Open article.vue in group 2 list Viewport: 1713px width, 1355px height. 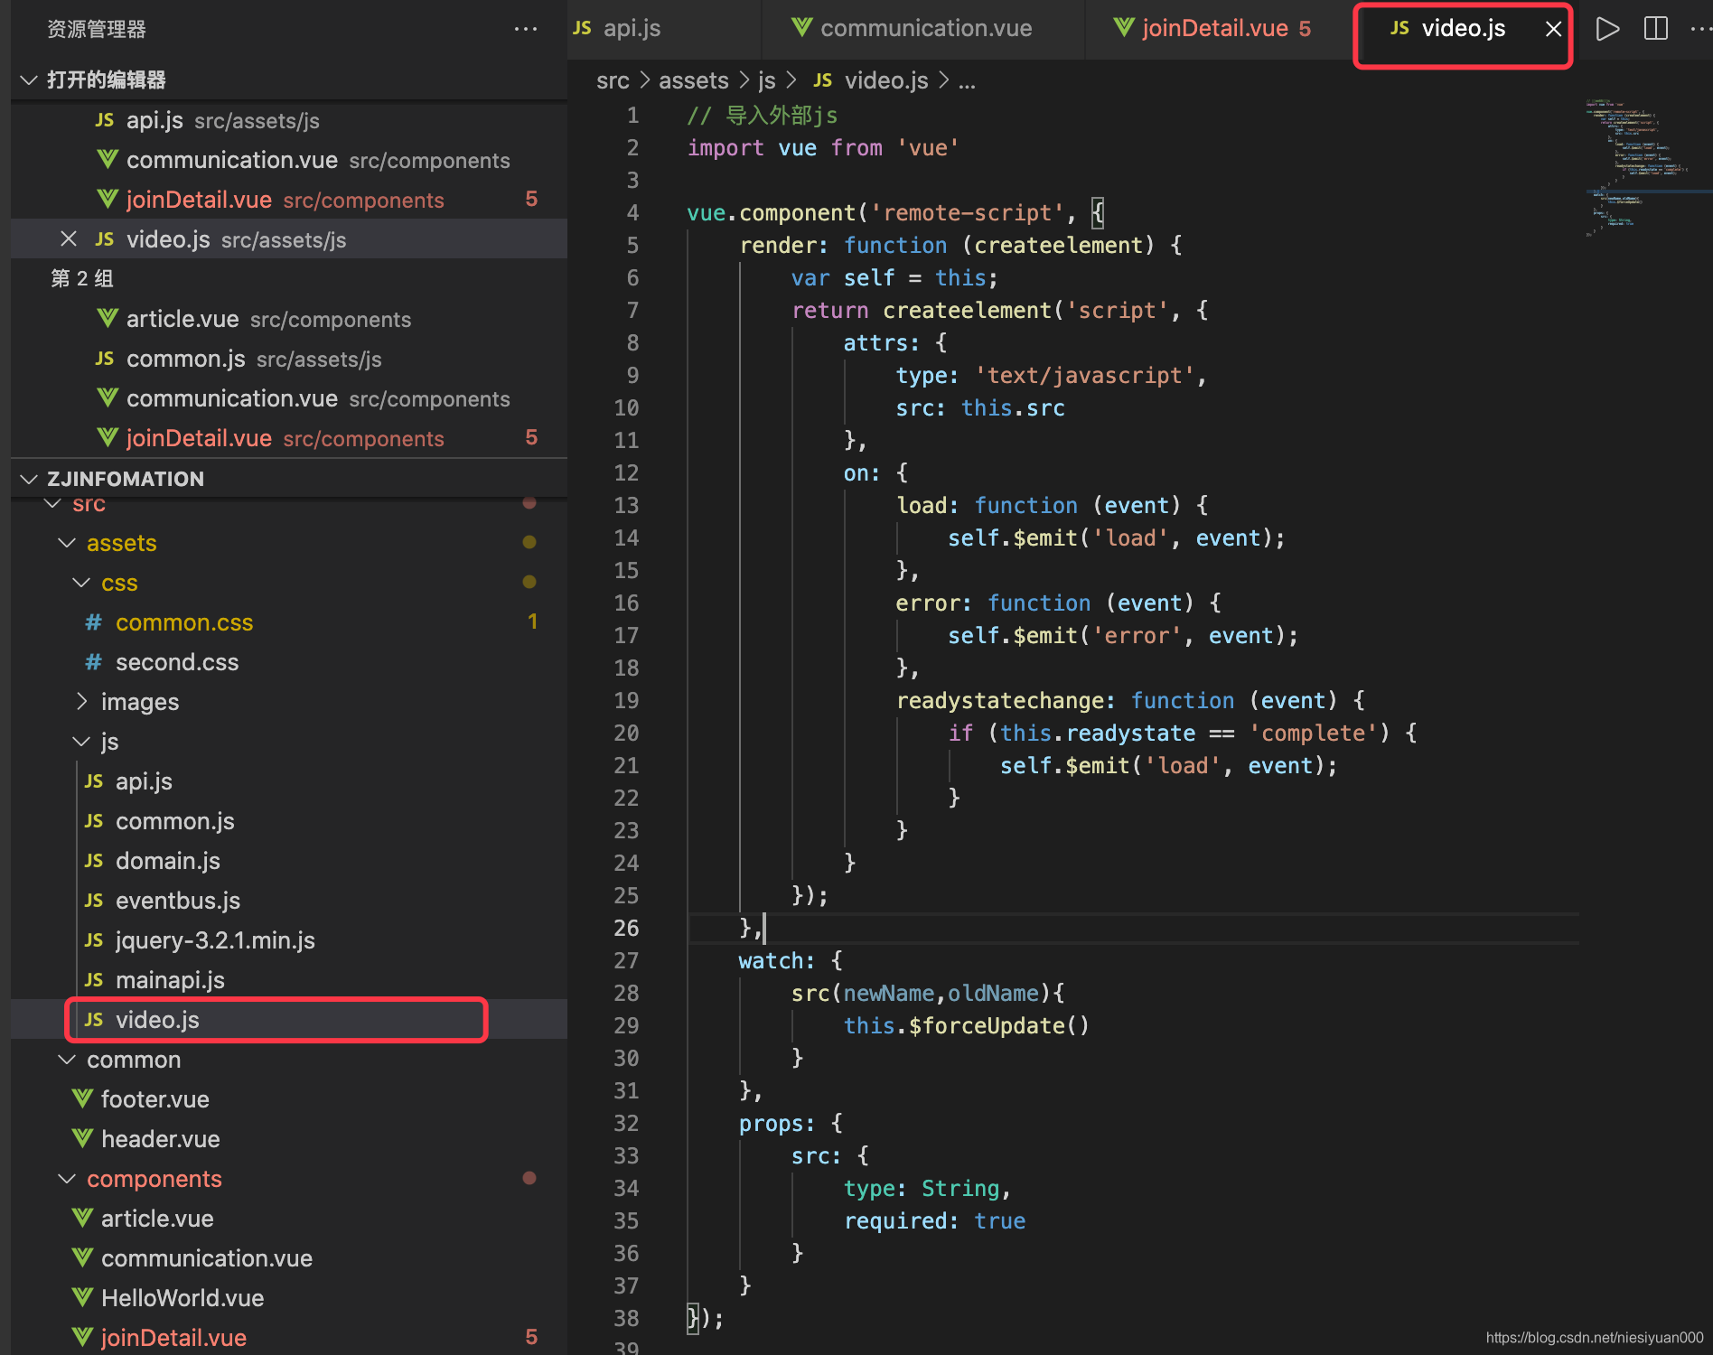point(289,319)
